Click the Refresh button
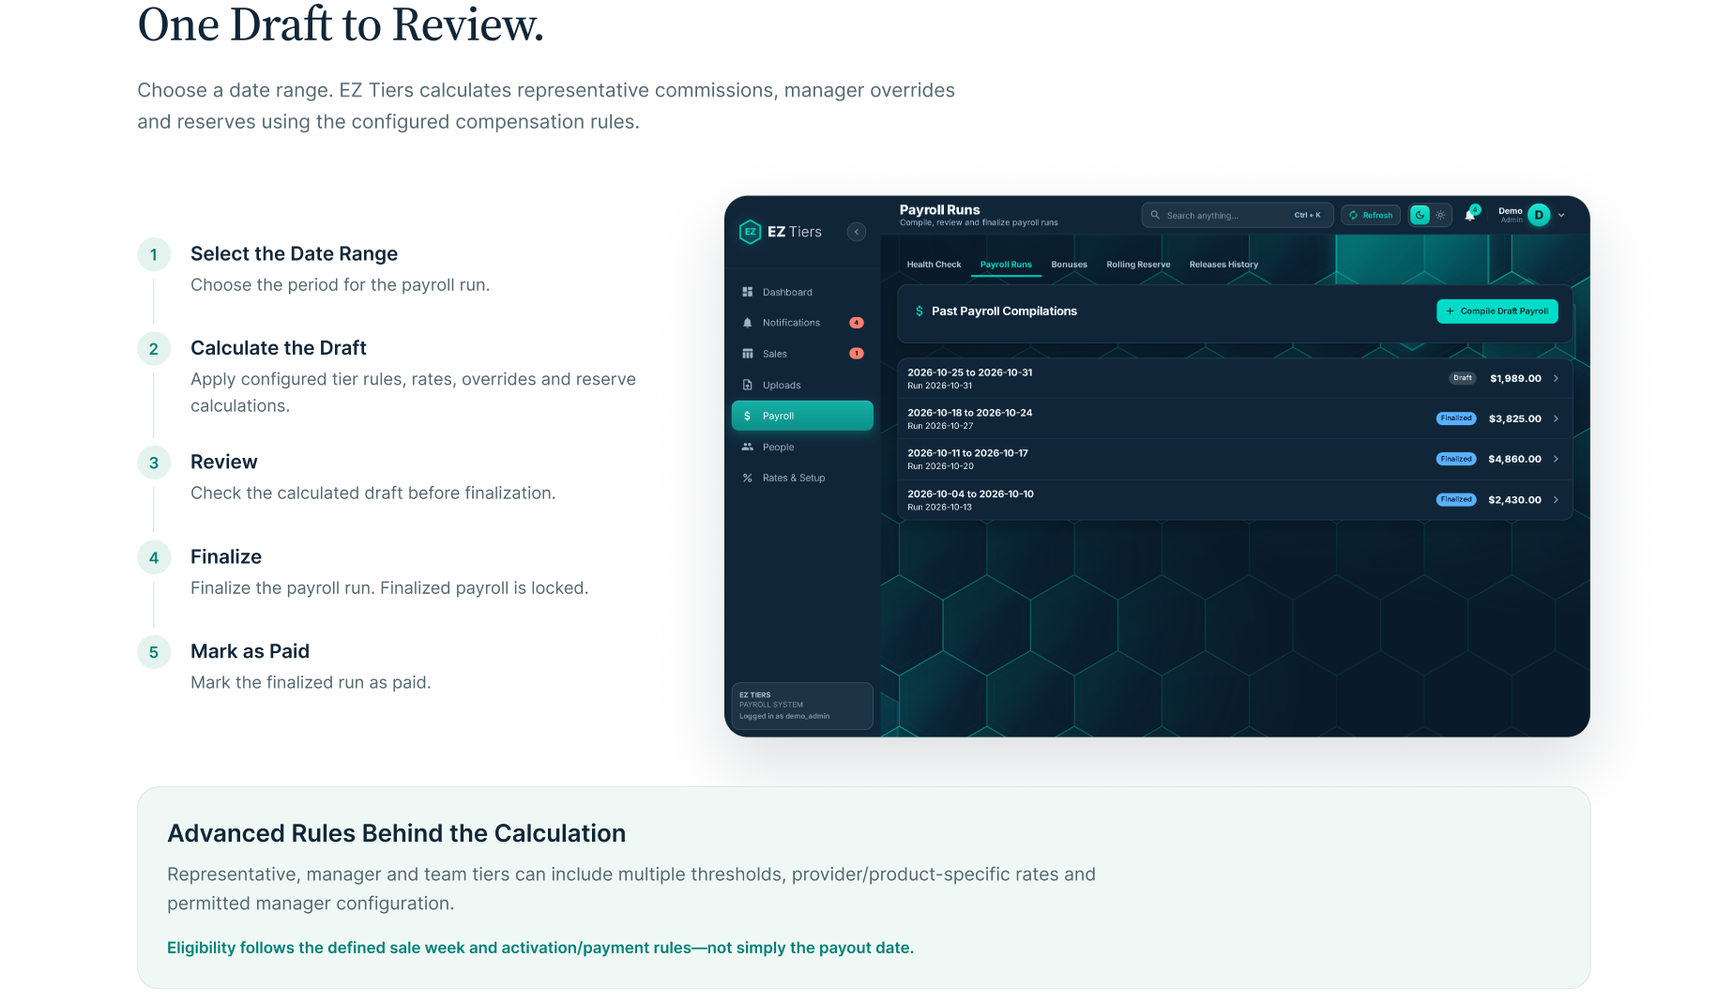The width and height of the screenshot is (1717, 1003). pyautogui.click(x=1371, y=215)
